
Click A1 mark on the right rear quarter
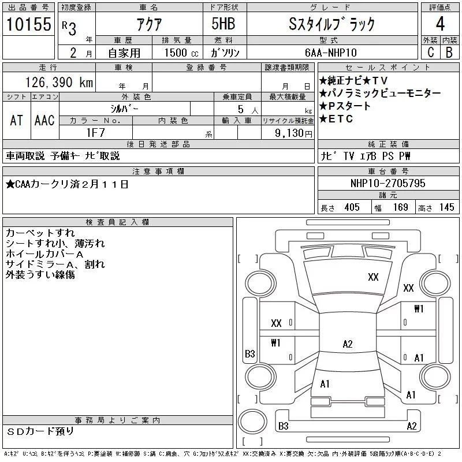411,395
